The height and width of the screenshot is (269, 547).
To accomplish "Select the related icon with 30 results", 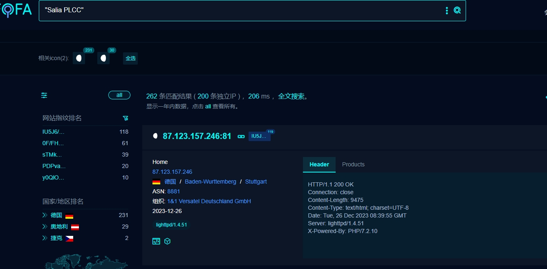I will pyautogui.click(x=103, y=58).
